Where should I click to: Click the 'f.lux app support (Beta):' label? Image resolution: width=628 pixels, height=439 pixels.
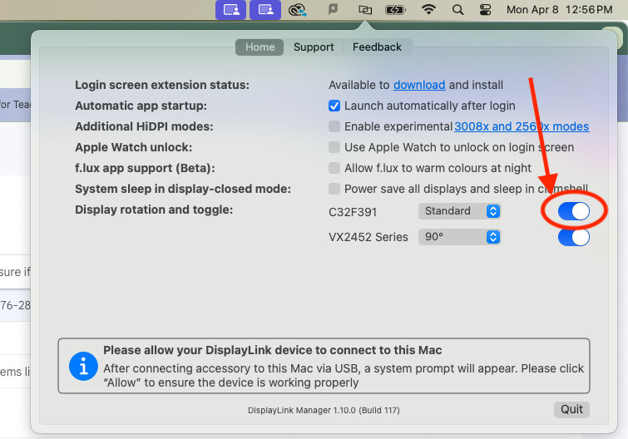click(x=145, y=168)
